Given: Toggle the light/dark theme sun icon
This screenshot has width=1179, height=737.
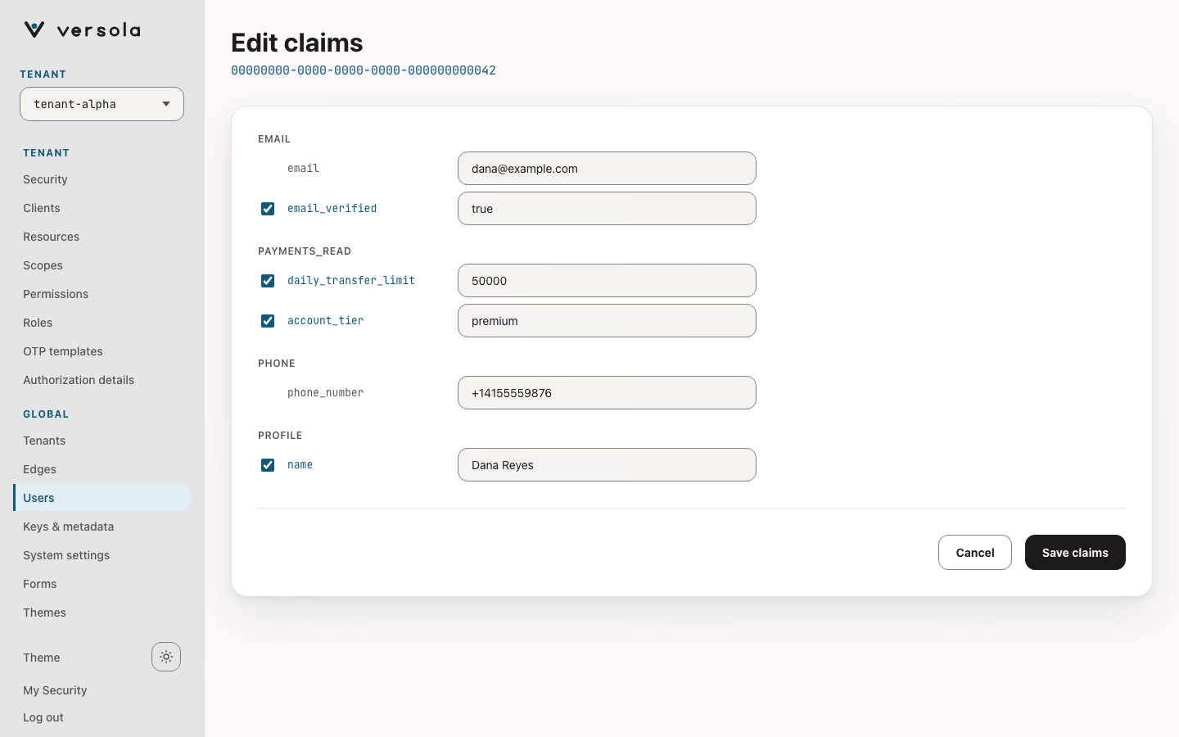Looking at the screenshot, I should [166, 657].
